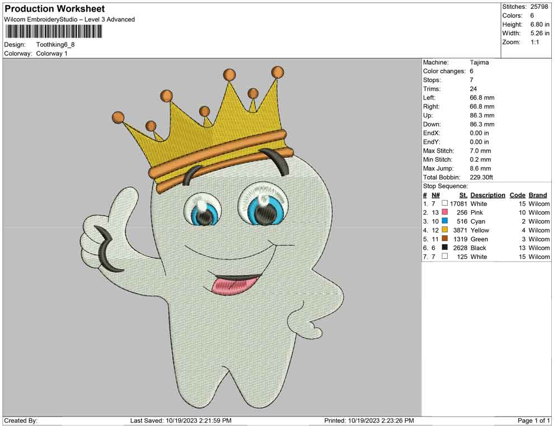Click the 'Production Worksheet' title
Viewport: 554px width, 426px height.
tap(54, 9)
